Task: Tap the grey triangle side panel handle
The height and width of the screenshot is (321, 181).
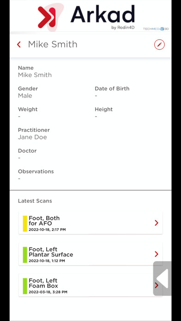Action: click(162, 279)
